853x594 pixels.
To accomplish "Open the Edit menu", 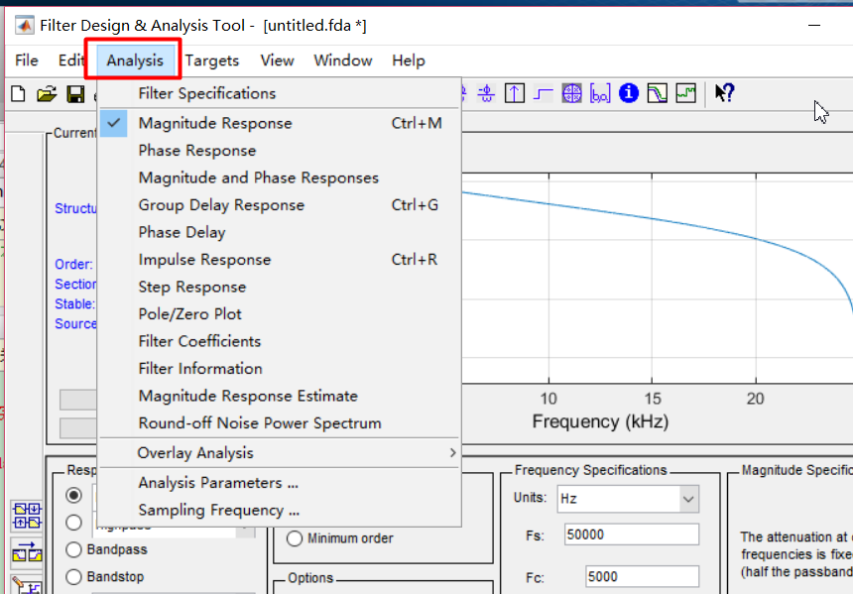I will 71,60.
